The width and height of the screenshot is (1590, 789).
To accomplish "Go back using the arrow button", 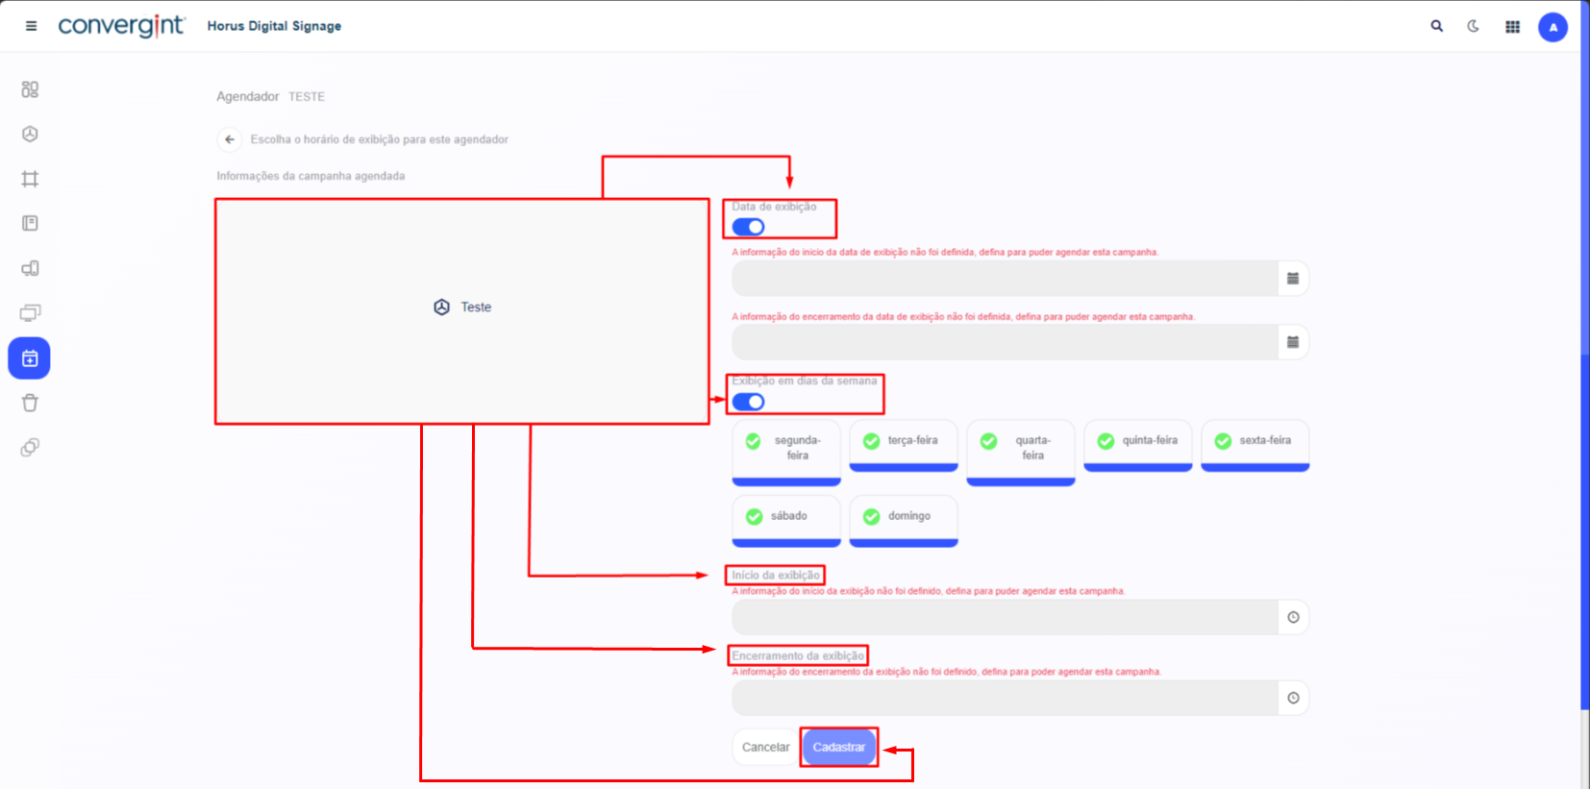I will click(229, 139).
